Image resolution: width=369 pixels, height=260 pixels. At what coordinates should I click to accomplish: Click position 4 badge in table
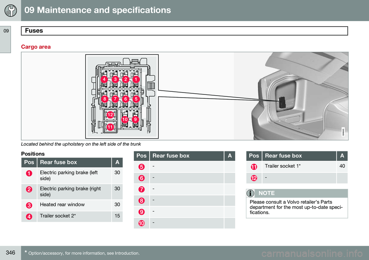coord(29,217)
